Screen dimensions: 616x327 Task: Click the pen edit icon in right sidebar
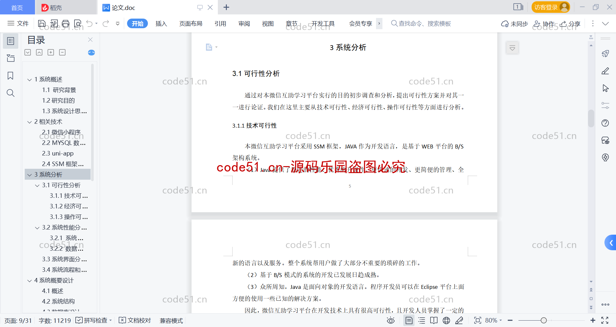click(x=605, y=71)
